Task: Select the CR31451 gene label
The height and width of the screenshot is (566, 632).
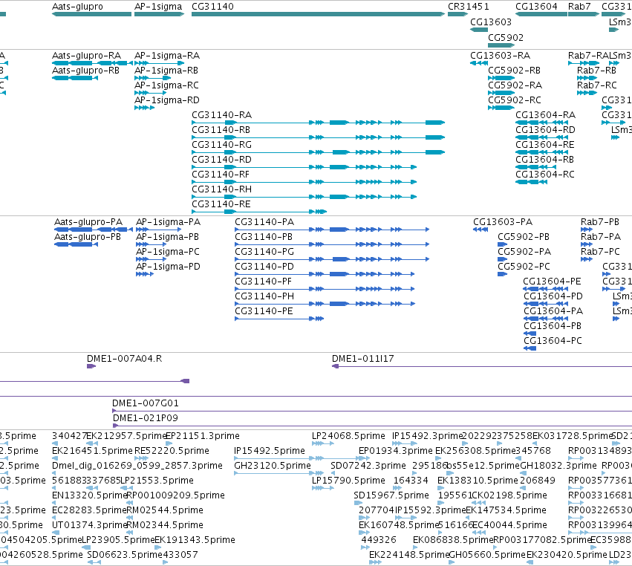Action: pos(469,7)
